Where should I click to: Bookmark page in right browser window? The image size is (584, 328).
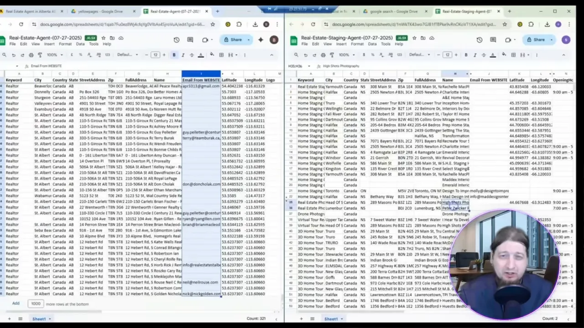tap(505, 24)
